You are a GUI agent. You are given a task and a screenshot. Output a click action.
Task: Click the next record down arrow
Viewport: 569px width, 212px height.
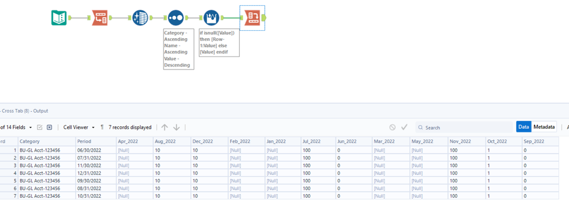tap(177, 128)
